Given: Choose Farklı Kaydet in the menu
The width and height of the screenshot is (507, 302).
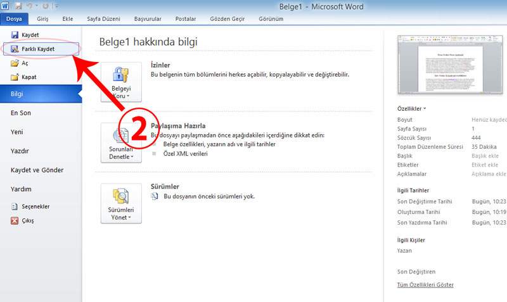Looking at the screenshot, I should coord(41,49).
